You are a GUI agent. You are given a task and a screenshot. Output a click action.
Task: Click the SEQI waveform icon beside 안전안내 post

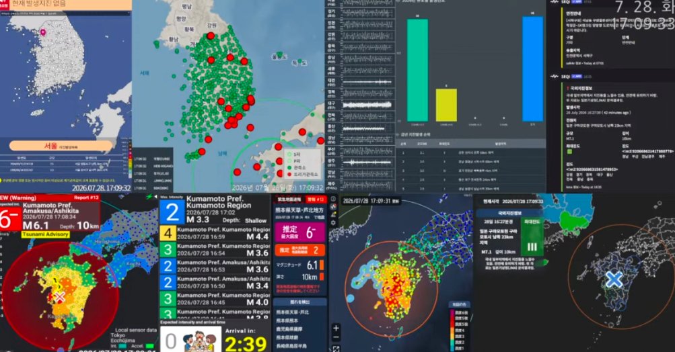coord(554,2)
